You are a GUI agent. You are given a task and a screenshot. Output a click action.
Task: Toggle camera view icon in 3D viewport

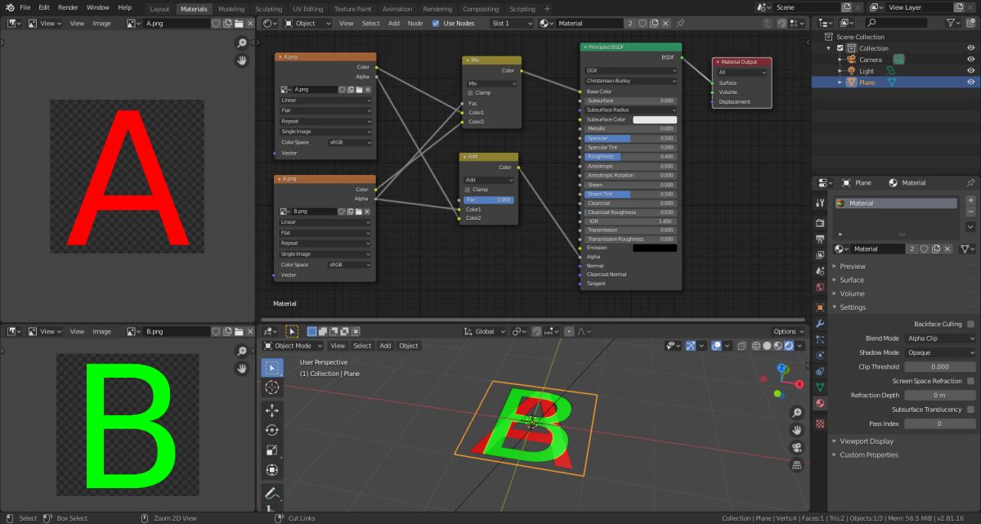(796, 447)
